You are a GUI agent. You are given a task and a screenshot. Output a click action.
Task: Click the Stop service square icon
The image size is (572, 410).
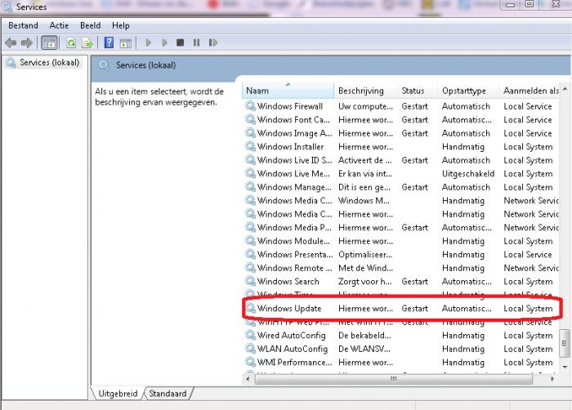(x=180, y=42)
